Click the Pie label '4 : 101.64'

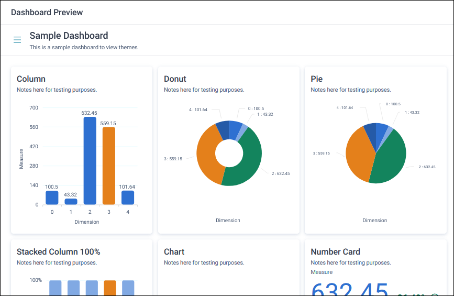pos(345,107)
